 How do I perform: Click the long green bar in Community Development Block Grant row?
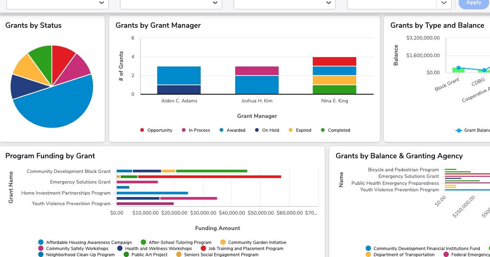click(212, 171)
